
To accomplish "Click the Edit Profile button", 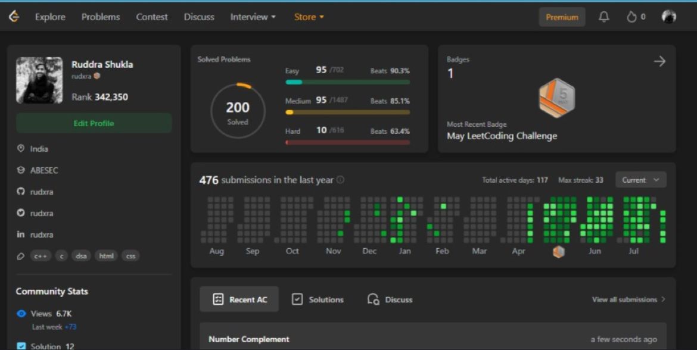I will [94, 123].
